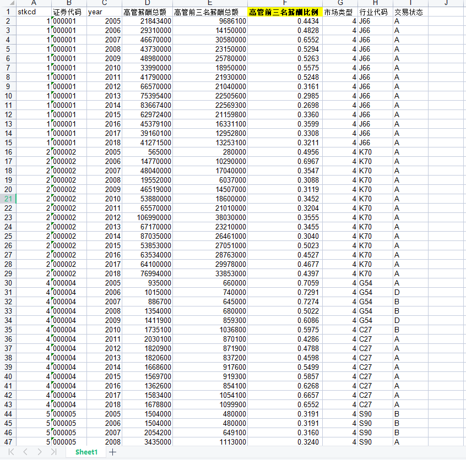Select industry code 'J66' in row 2
Screen dimensions: 466x460
(x=375, y=21)
